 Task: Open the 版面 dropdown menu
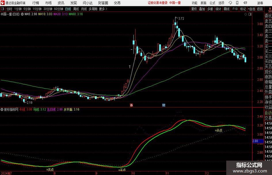point(203,3)
